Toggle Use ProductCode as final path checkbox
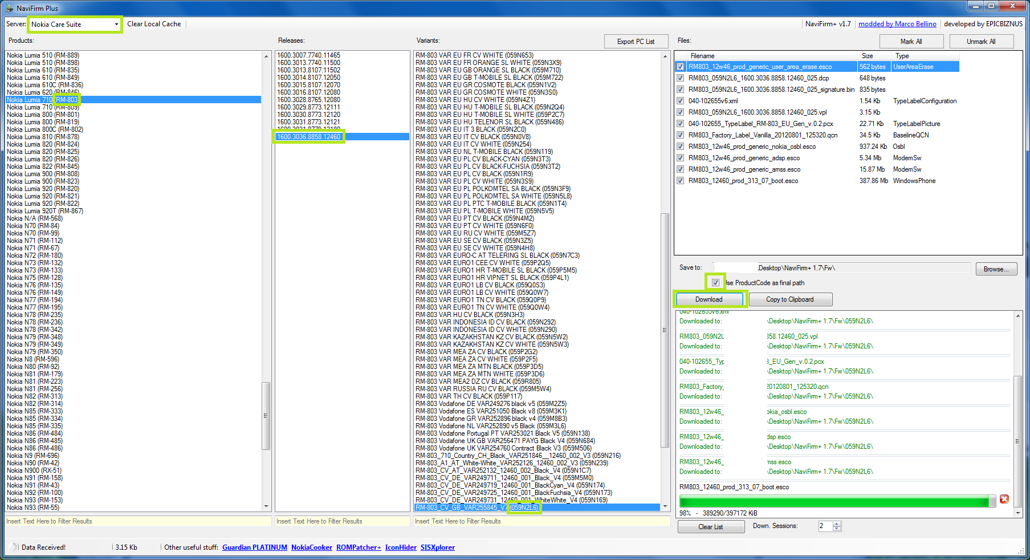Image resolution: width=1030 pixels, height=560 pixels. pos(715,282)
